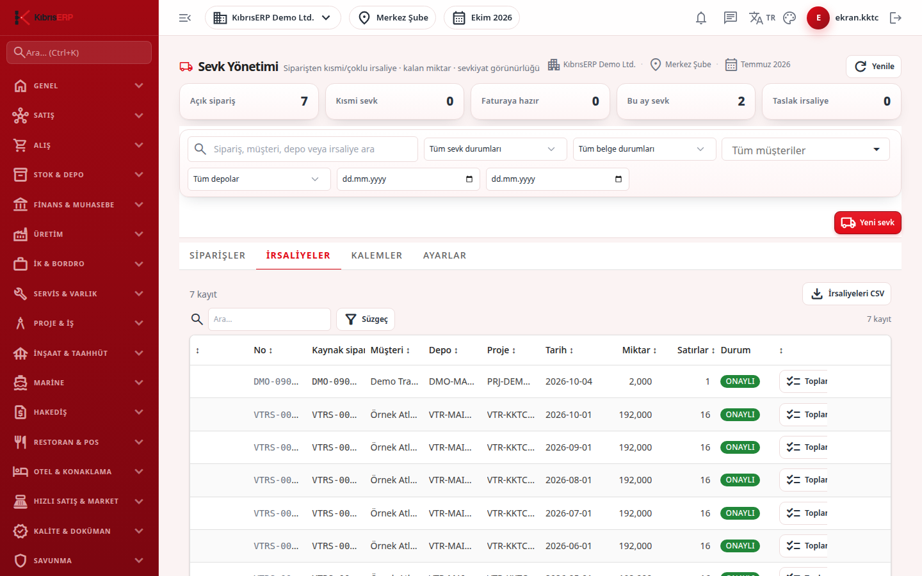Open the messages chat icon
This screenshot has width=922, height=576.
point(731,18)
